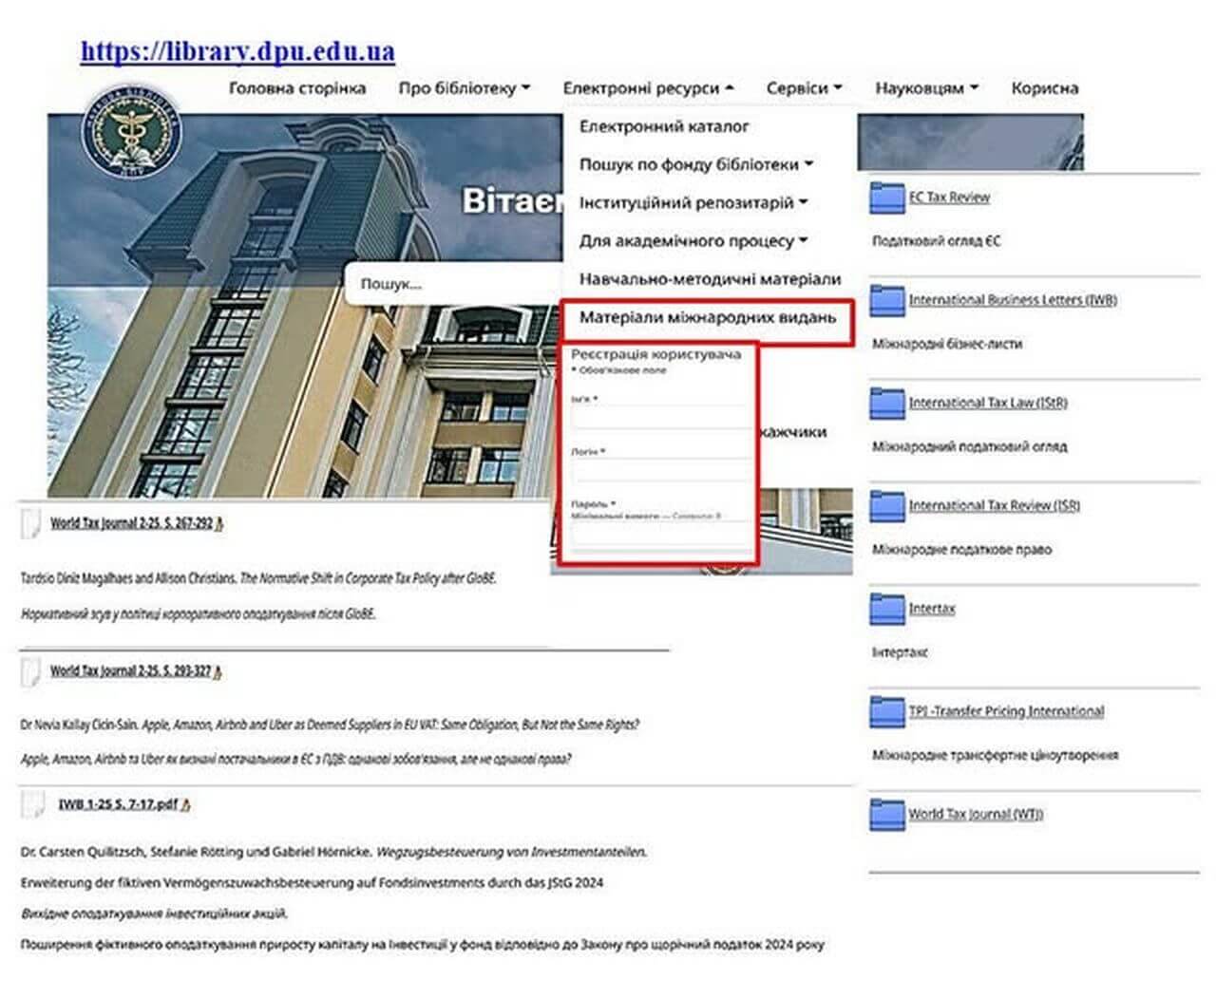
Task: Open the International Tax Review folder icon
Action: 886,506
